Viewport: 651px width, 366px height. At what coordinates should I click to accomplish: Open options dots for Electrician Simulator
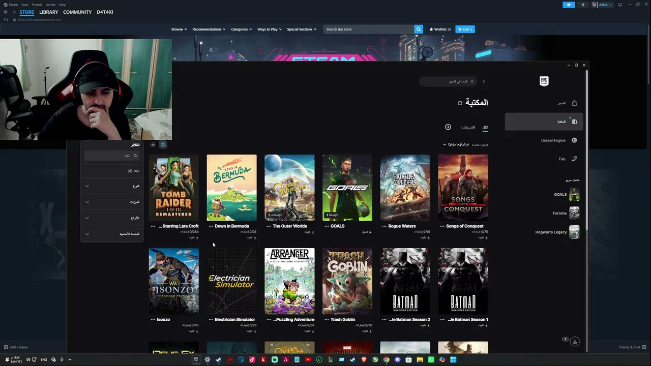(211, 320)
